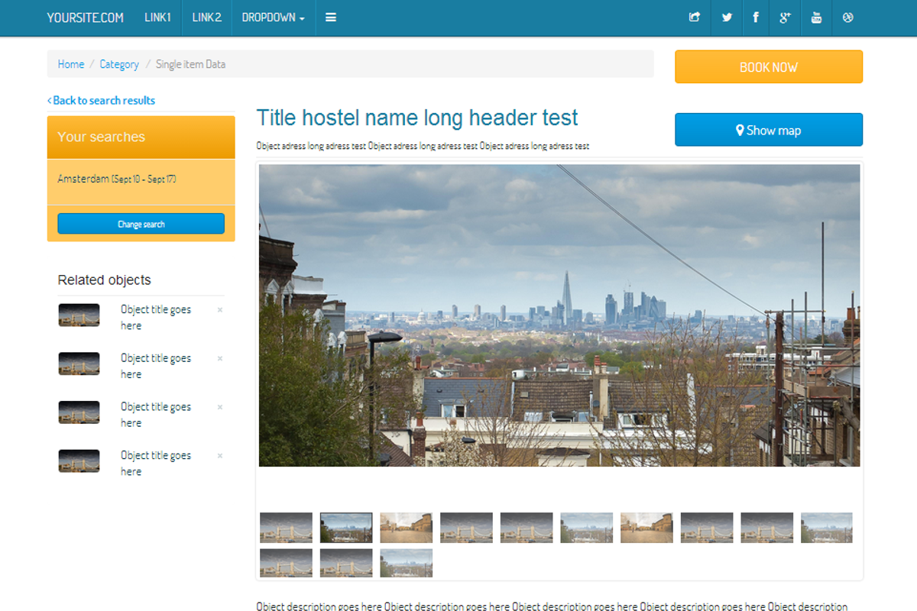This screenshot has height=611, width=917.
Task: Open the Home breadcrumb link
Action: click(70, 64)
